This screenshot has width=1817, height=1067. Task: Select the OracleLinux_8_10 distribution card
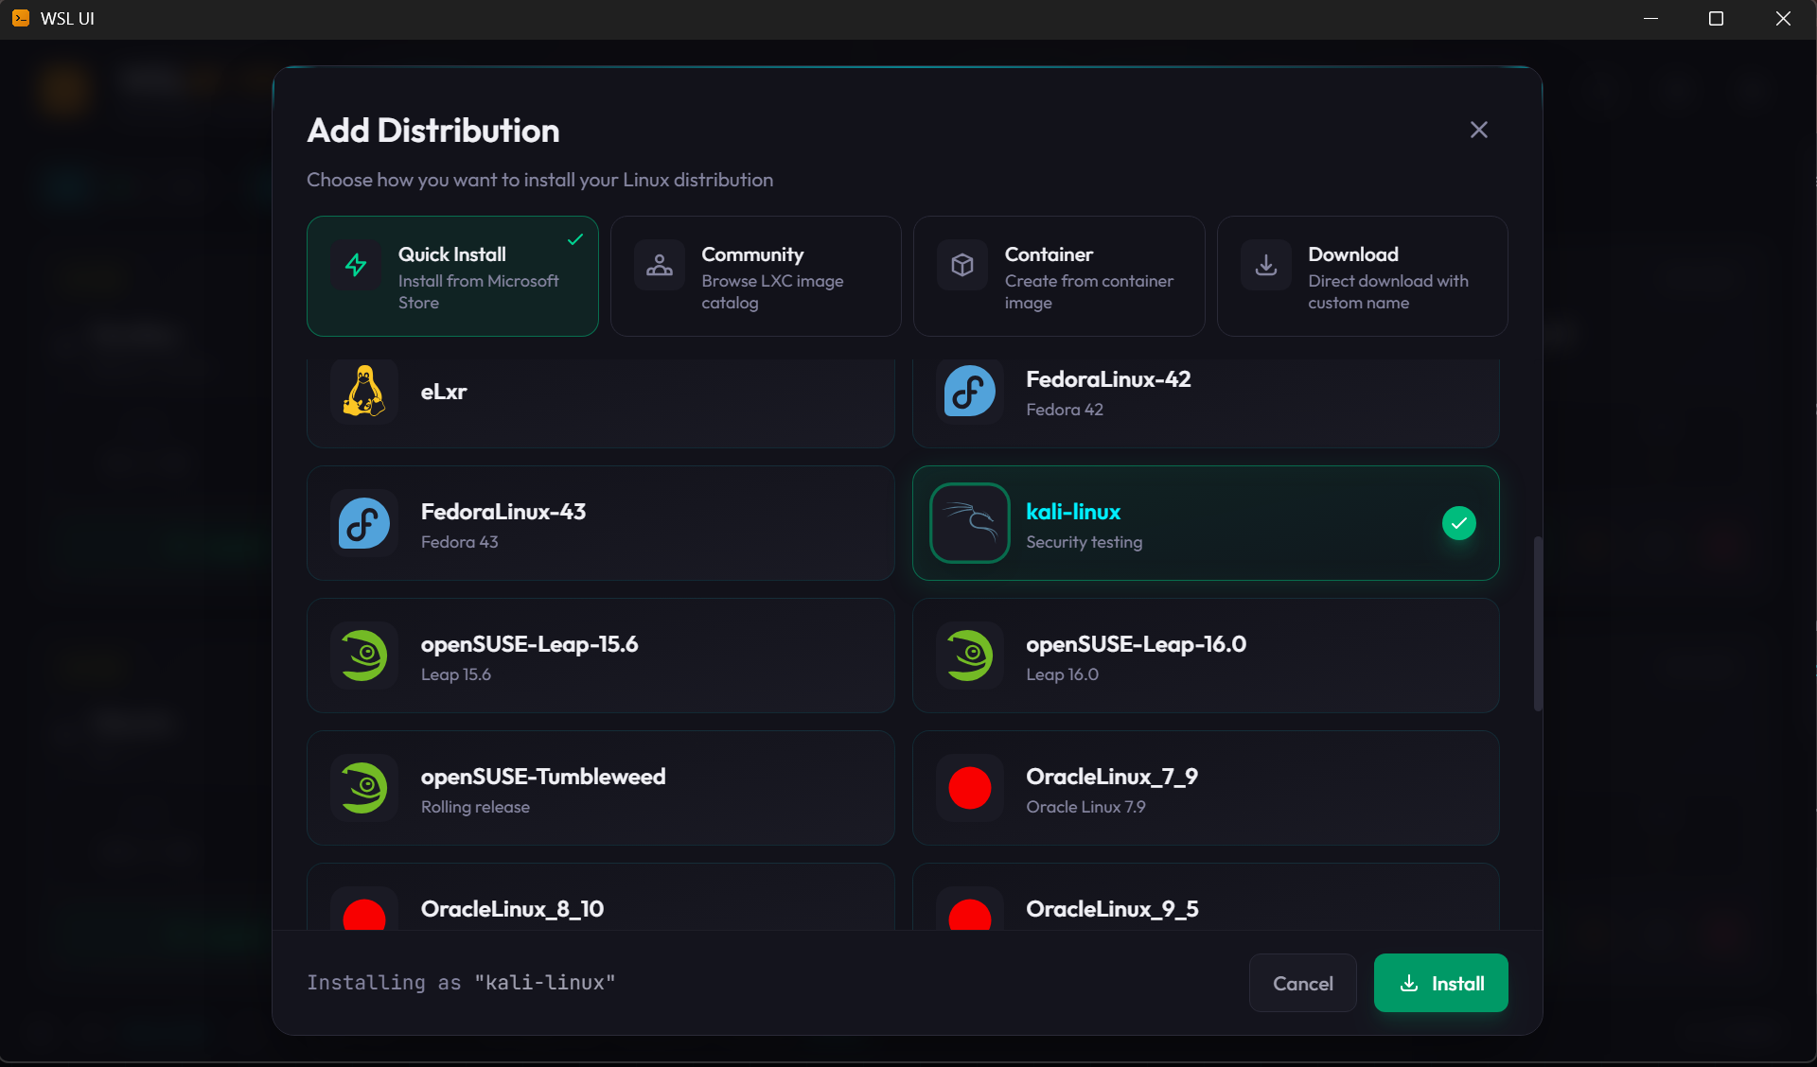(600, 903)
